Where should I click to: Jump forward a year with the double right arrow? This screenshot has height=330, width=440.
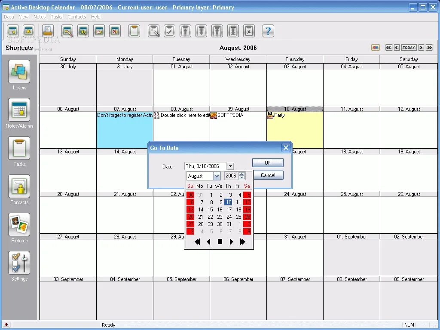(429, 47)
